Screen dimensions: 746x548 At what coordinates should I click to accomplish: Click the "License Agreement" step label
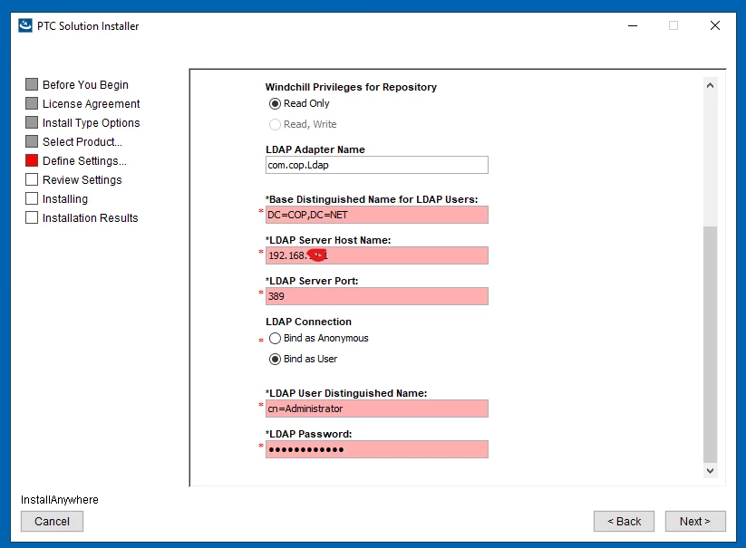click(x=91, y=103)
